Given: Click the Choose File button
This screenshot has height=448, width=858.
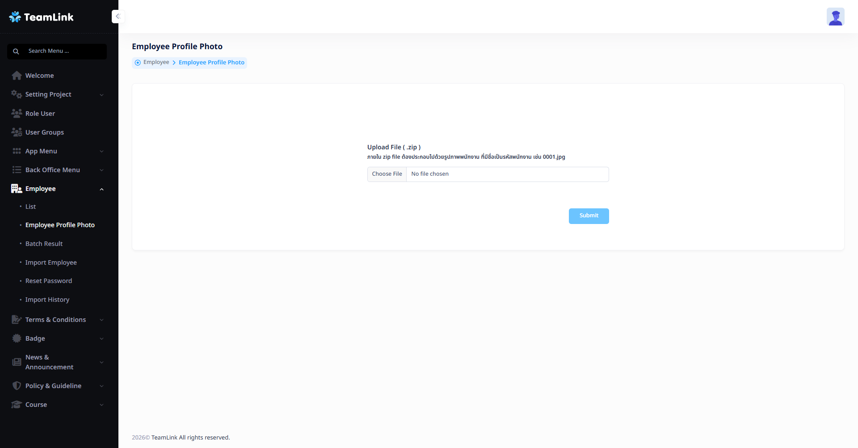Looking at the screenshot, I should point(387,174).
